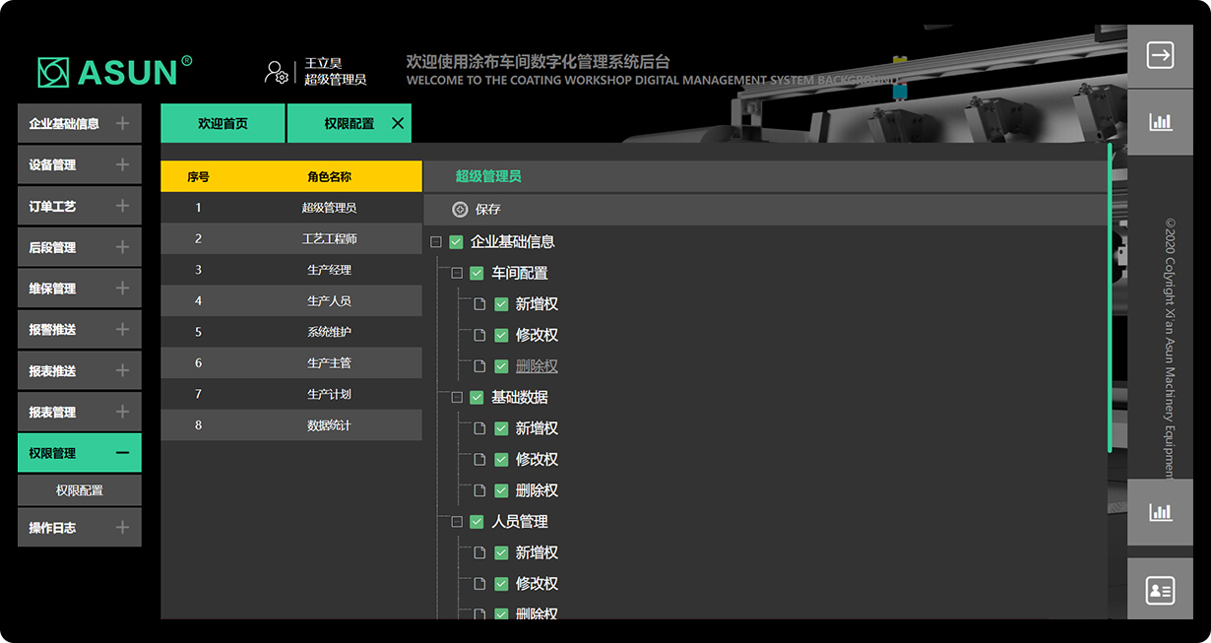Uncheck the 企业基础信息 checkbox
The height and width of the screenshot is (643, 1211).
456,242
